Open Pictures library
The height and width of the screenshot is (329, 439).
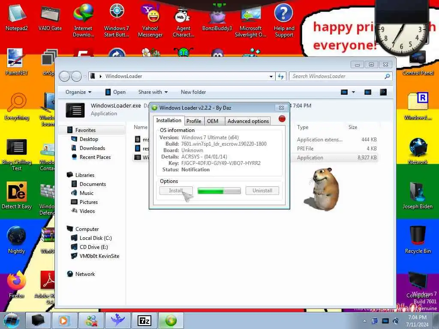pos(88,202)
